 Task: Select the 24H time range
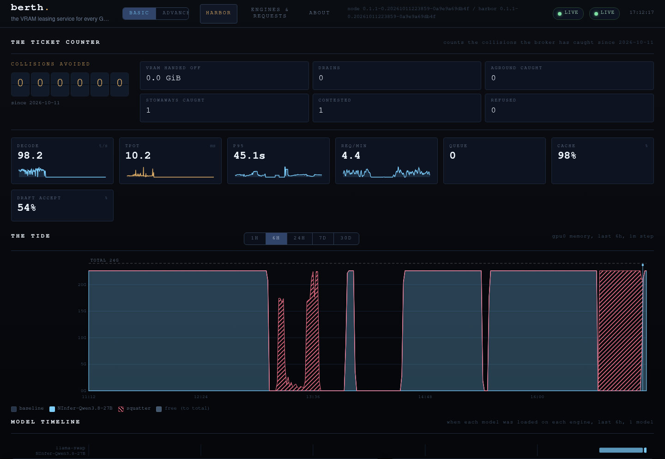tap(300, 238)
